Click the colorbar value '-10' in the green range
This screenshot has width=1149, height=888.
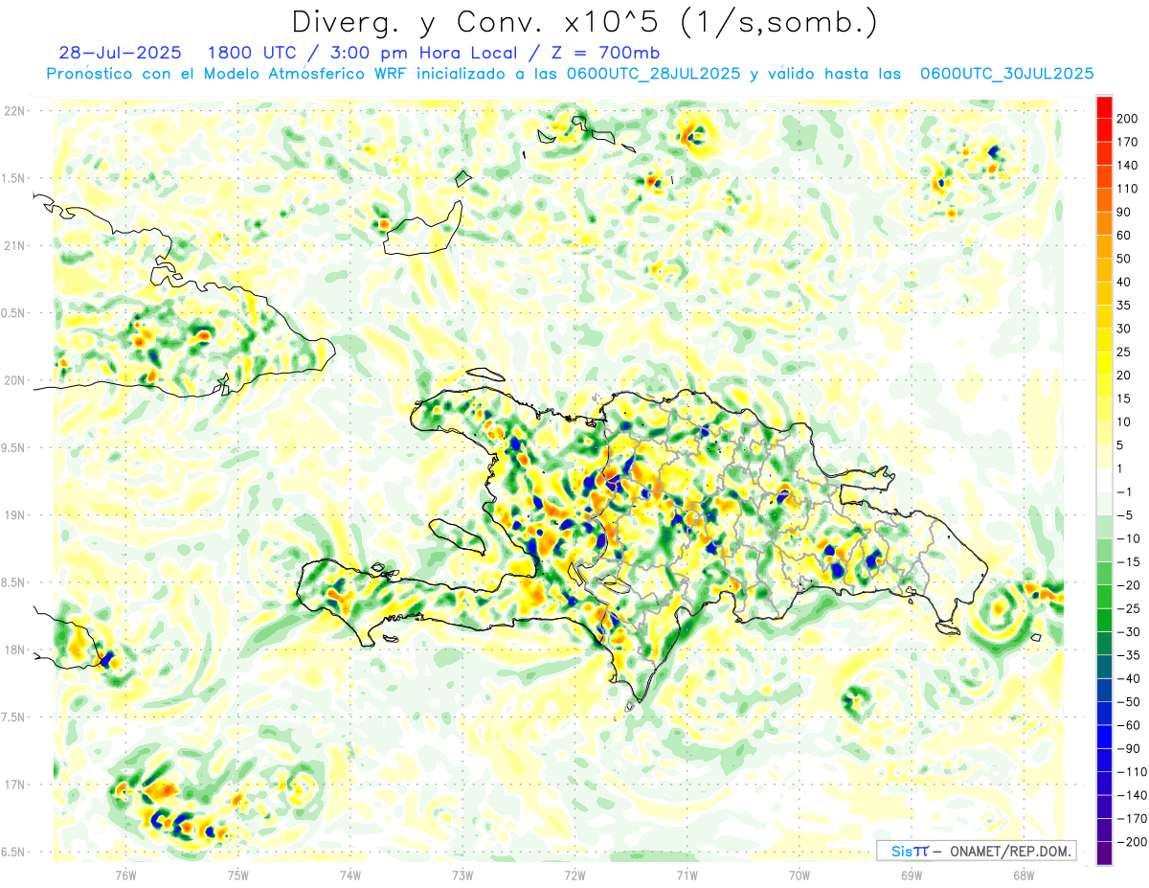click(1130, 538)
